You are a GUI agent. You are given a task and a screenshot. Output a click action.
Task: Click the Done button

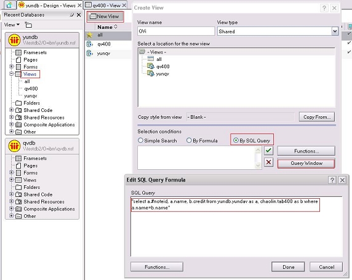(288, 267)
